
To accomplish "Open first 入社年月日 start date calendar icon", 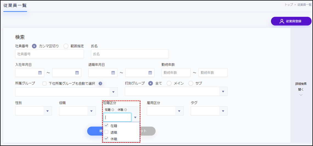I will tap(40, 73).
